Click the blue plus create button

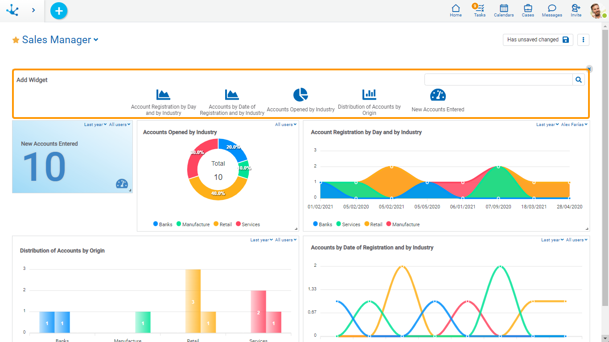[59, 11]
